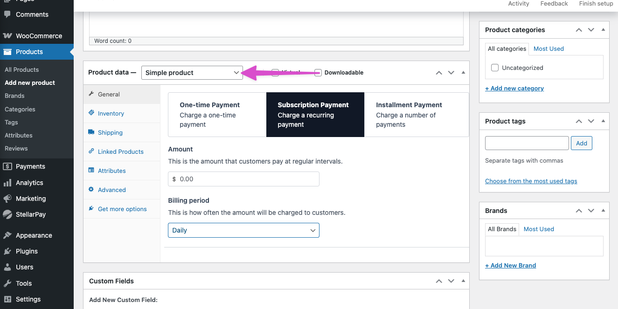
Task: Check the Uncategorized category checkbox
Action: pos(494,67)
